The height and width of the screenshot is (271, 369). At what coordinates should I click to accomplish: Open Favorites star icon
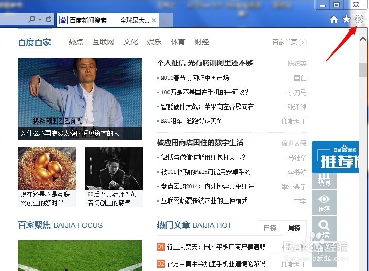(x=346, y=19)
